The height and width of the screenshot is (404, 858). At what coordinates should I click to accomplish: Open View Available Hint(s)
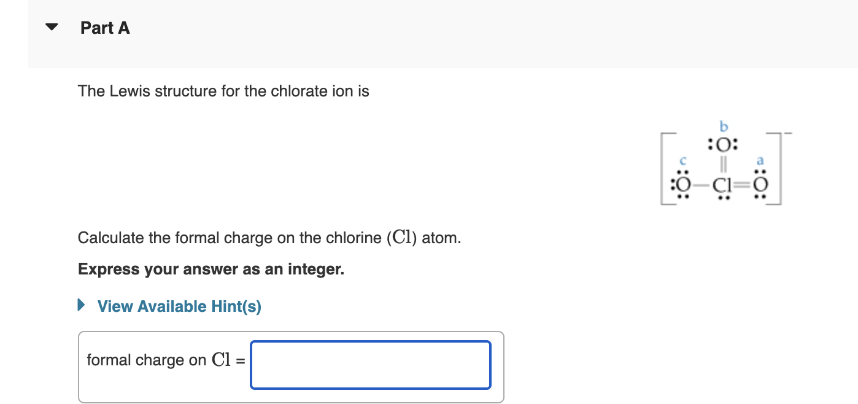[x=179, y=306]
